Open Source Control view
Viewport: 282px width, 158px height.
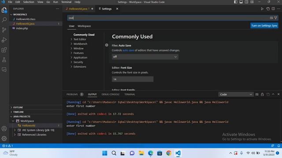4,30
